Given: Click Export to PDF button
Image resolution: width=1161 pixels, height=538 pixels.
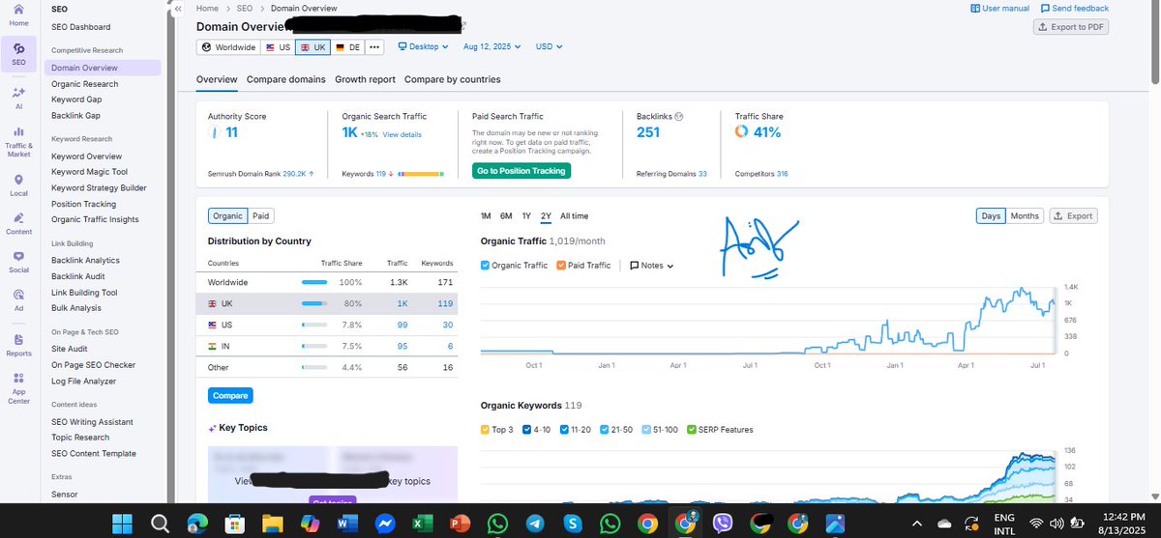Looking at the screenshot, I should (x=1071, y=27).
